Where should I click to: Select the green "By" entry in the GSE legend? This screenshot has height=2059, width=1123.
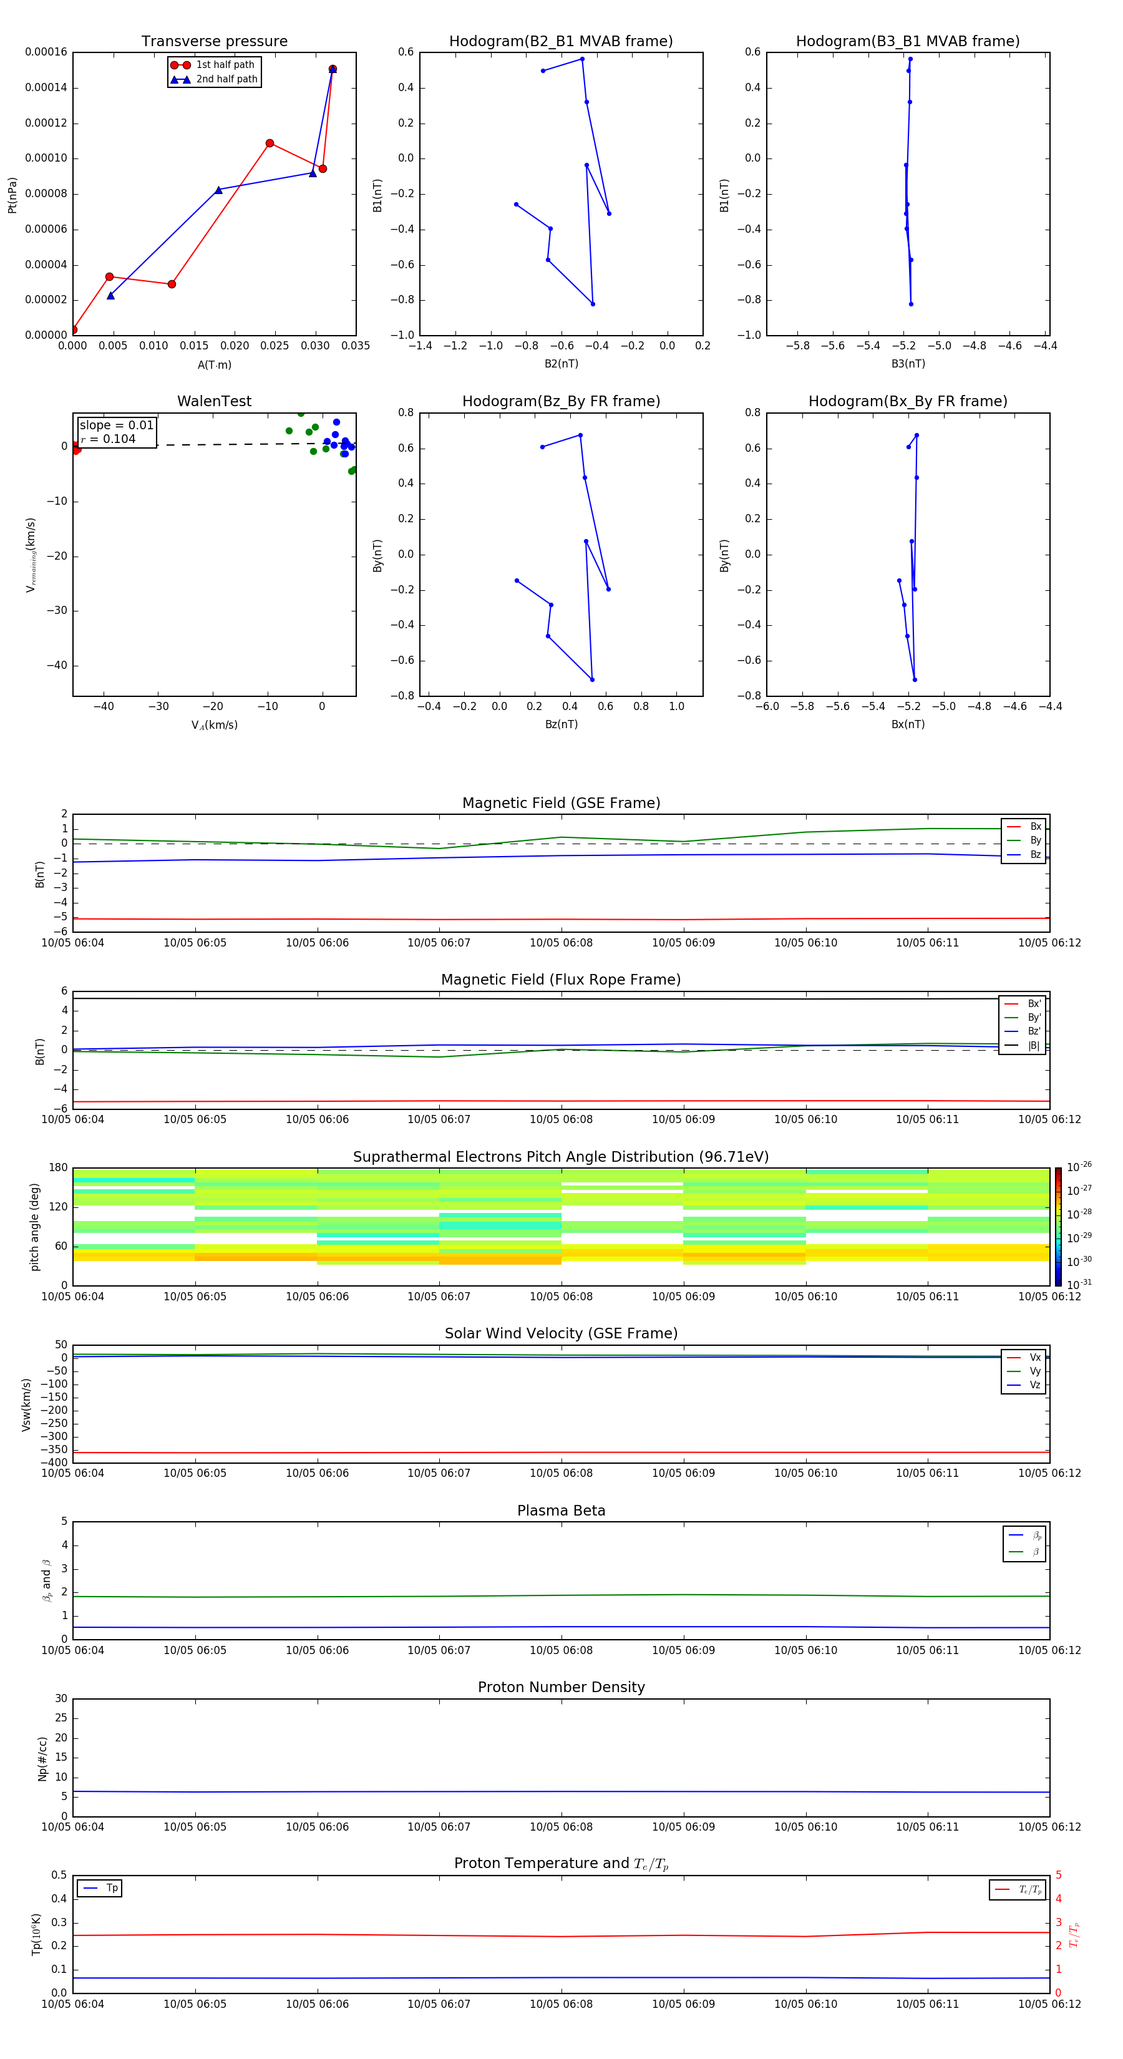click(1024, 840)
